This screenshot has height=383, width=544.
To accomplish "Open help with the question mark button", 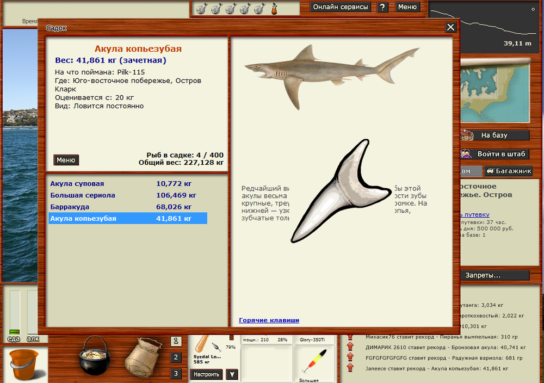I will click(383, 7).
